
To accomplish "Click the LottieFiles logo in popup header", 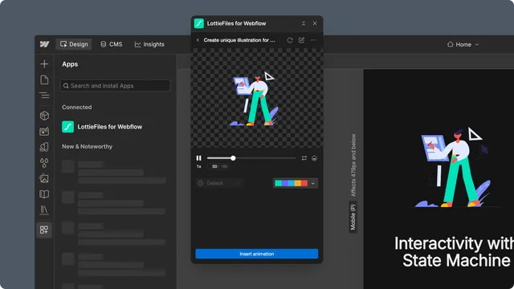I will pyautogui.click(x=199, y=23).
